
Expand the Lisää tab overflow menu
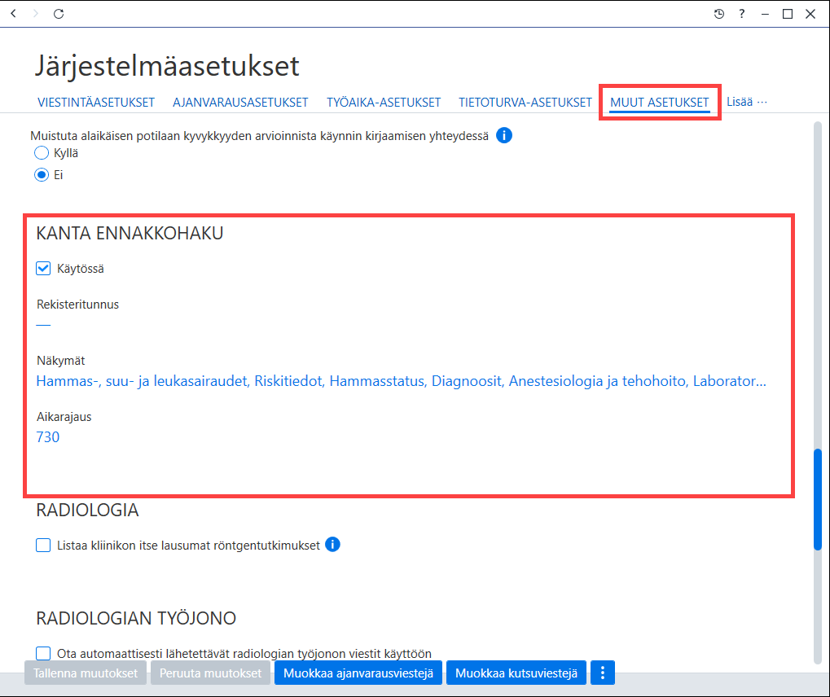pos(746,102)
